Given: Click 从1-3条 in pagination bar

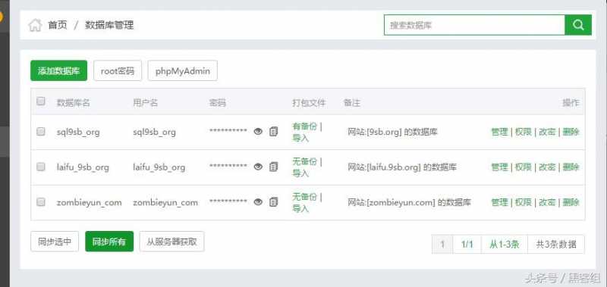Looking at the screenshot, I should click(505, 244).
